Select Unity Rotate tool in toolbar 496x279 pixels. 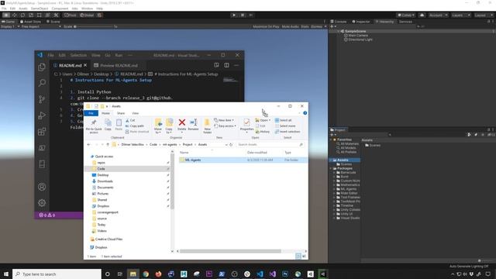22,15
